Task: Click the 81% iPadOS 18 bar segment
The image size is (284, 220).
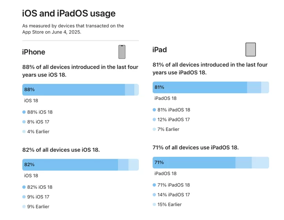Action: (x=200, y=87)
